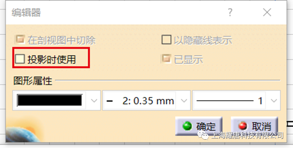Confirm with the 确定 button

click(x=198, y=126)
